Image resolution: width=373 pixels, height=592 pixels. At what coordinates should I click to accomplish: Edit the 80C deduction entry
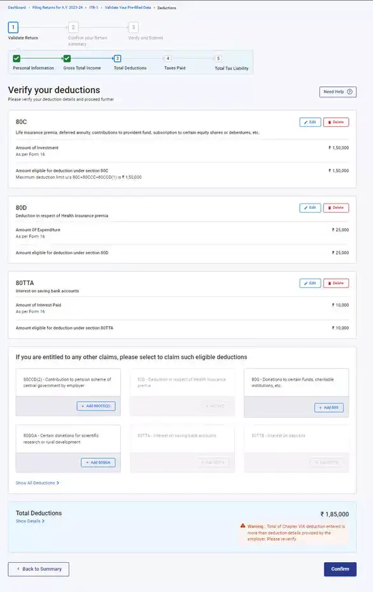tap(311, 122)
